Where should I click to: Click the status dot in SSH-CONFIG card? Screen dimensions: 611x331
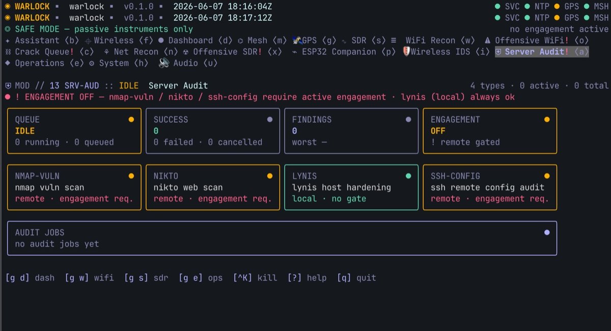pos(547,176)
